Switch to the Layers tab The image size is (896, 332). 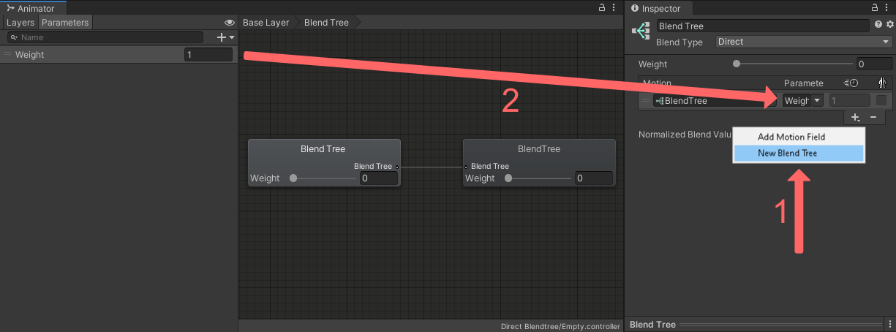[x=20, y=23]
